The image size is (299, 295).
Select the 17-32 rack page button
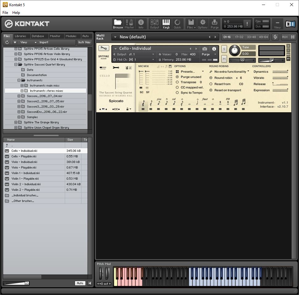click(239, 37)
